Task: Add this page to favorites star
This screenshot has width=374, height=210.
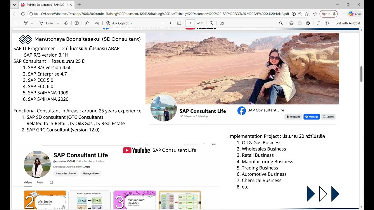Action: pyautogui.click(x=307, y=14)
